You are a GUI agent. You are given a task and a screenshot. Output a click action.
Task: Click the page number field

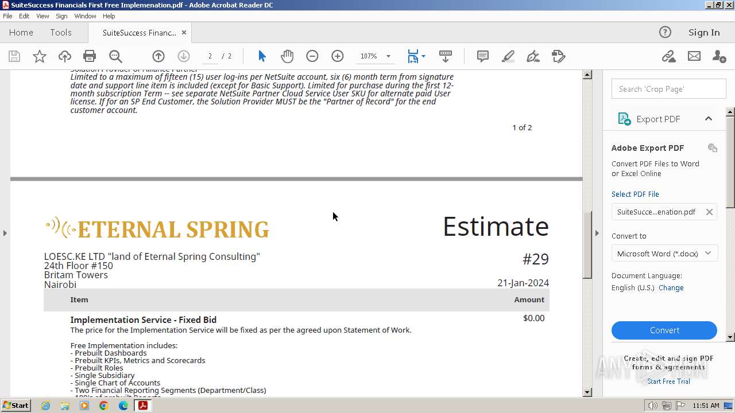(x=210, y=56)
